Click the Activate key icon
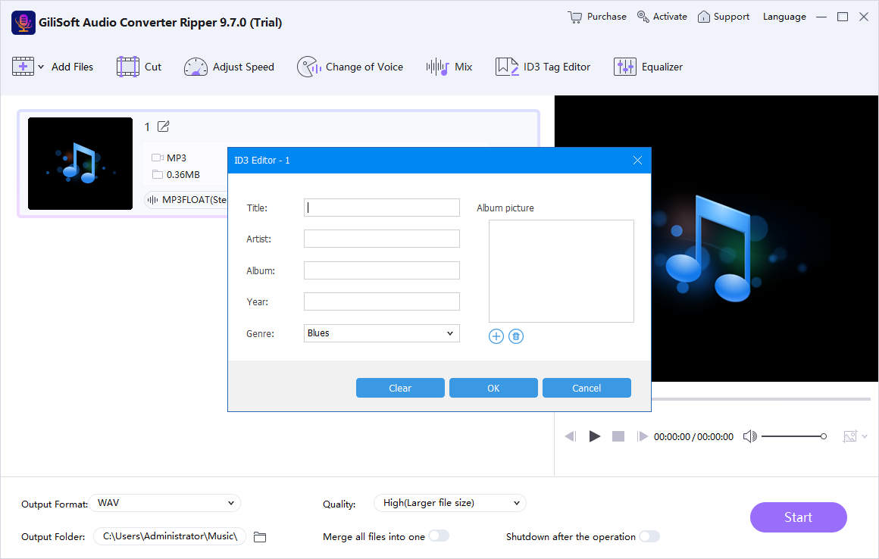This screenshot has width=879, height=559. [x=643, y=17]
